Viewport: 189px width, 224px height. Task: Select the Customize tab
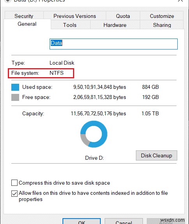point(162,16)
